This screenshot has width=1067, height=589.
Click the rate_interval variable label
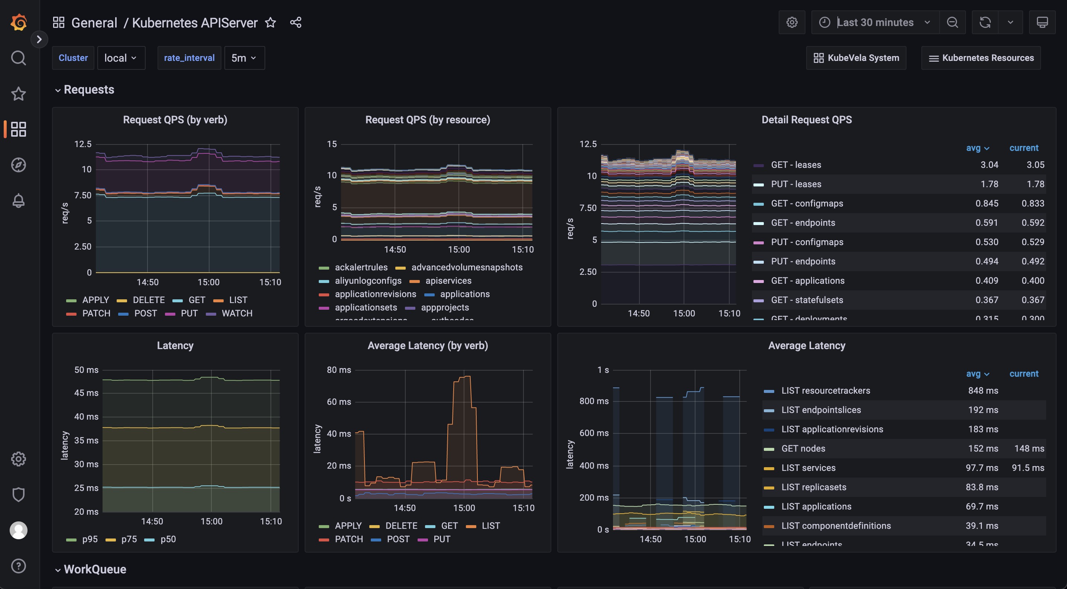(x=189, y=58)
